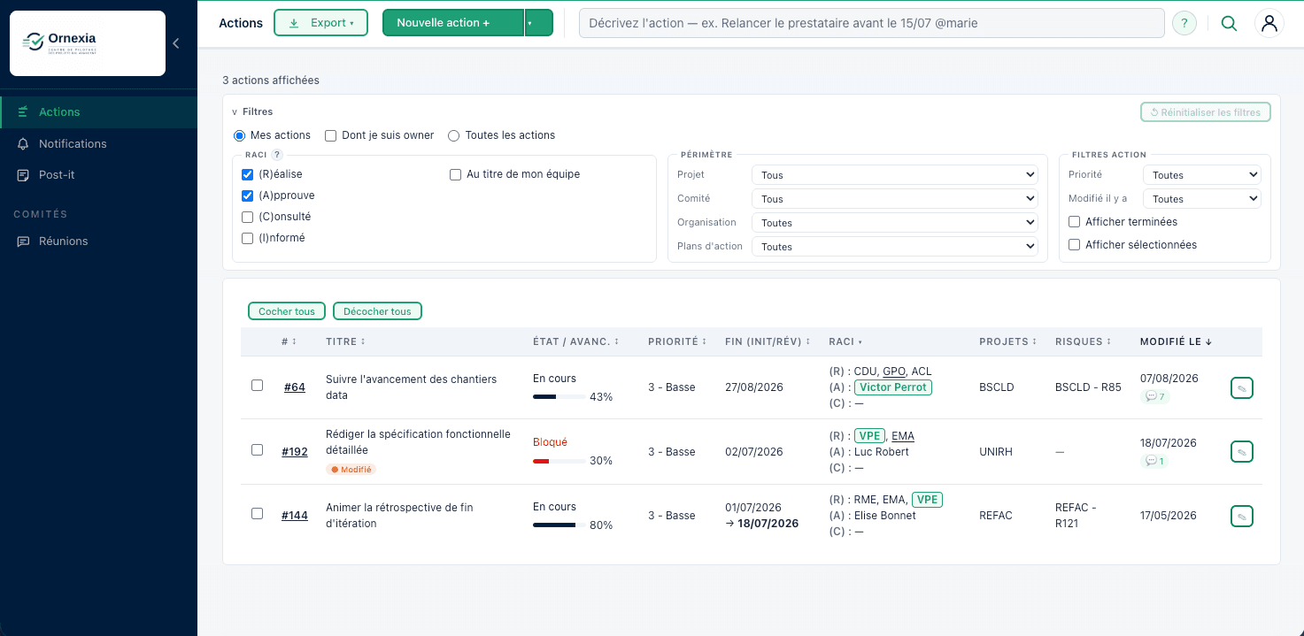Open the Priorité filter dropdown
The width and height of the screenshot is (1304, 636).
pos(1202,175)
